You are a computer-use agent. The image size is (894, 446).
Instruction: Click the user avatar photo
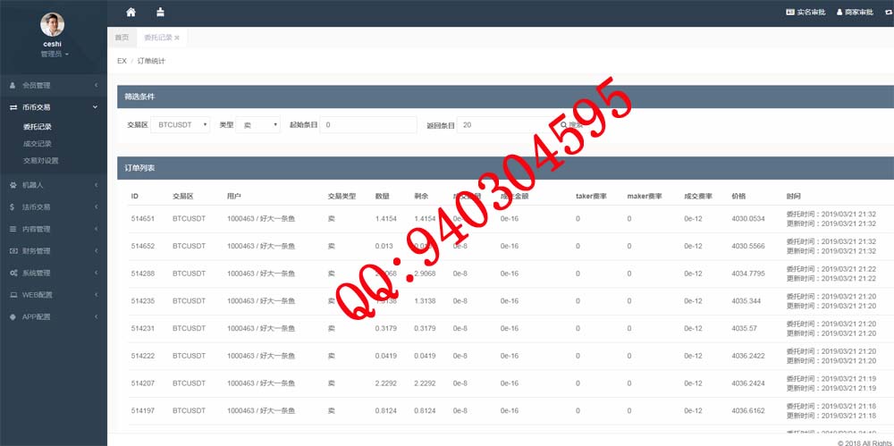(x=53, y=24)
